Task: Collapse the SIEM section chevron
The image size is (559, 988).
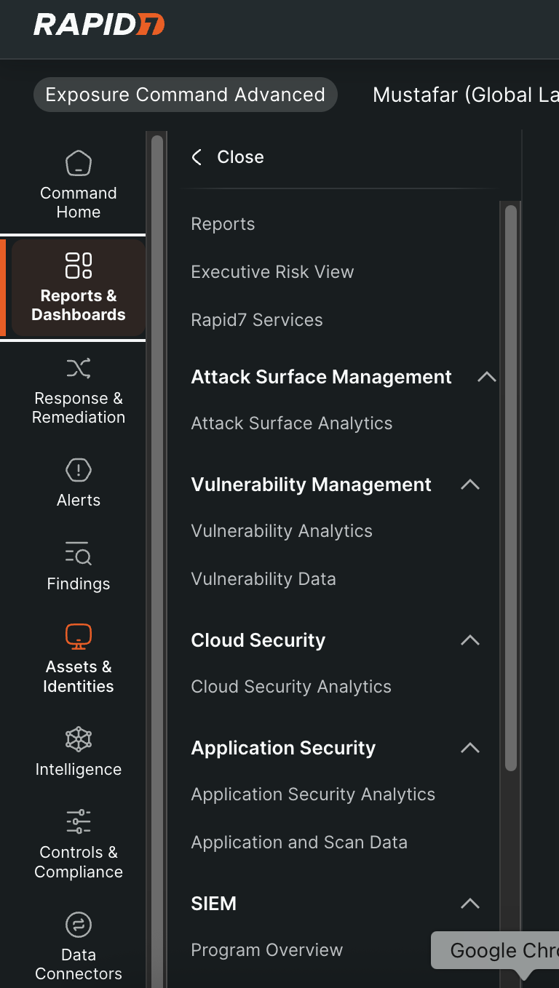Action: pyautogui.click(x=470, y=904)
